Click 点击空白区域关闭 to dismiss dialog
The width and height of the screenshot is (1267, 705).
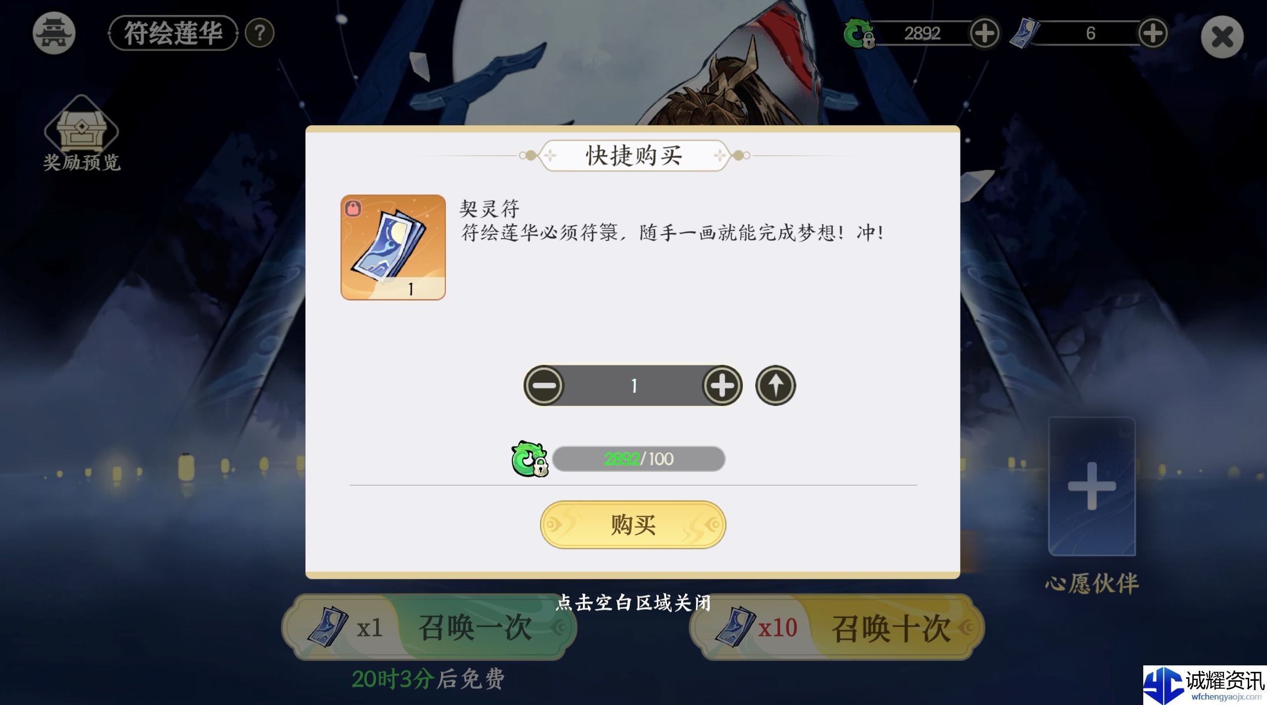pyautogui.click(x=633, y=603)
